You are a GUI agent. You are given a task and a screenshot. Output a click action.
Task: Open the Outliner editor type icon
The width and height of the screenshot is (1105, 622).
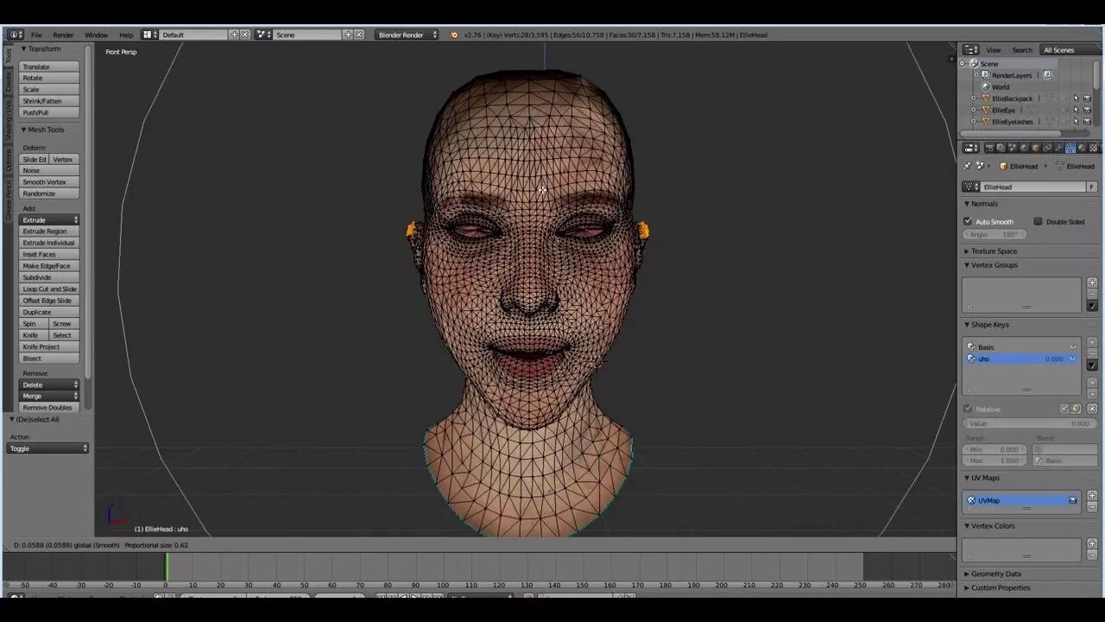[x=970, y=50]
